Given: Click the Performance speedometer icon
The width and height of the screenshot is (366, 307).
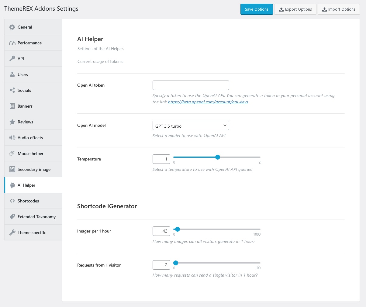Looking at the screenshot, I should pos(12,43).
